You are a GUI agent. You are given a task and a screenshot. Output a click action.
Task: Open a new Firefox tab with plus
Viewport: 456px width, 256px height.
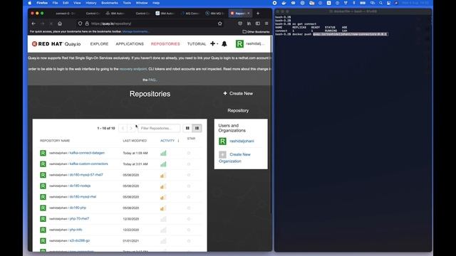[x=258, y=14]
